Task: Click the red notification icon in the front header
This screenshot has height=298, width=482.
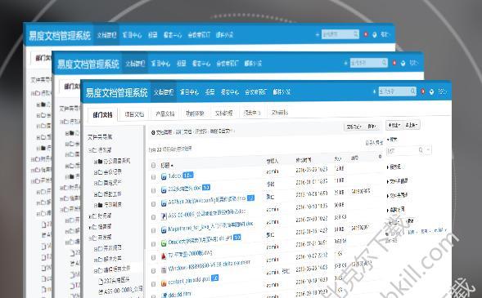Action: pos(423,91)
